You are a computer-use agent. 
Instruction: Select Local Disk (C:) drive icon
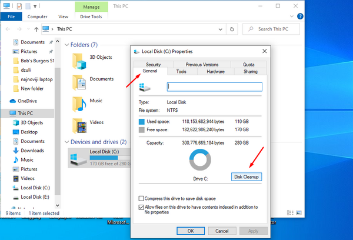(x=78, y=159)
